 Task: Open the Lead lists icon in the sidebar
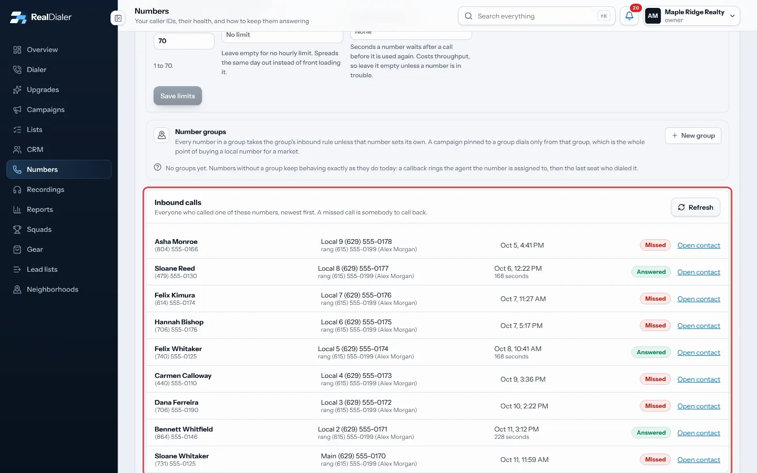pos(17,270)
